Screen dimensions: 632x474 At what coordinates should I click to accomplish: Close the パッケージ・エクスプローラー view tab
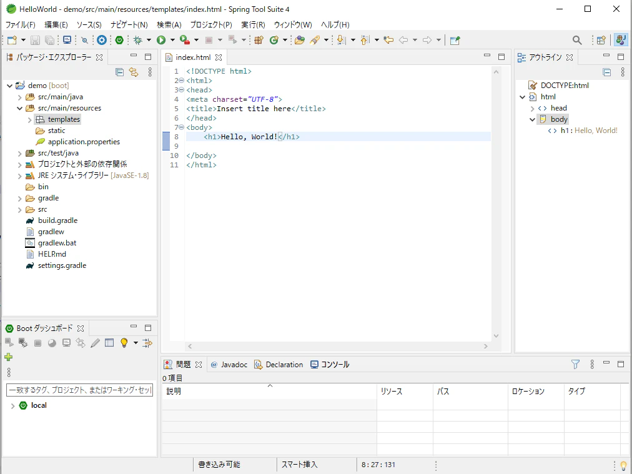99,57
